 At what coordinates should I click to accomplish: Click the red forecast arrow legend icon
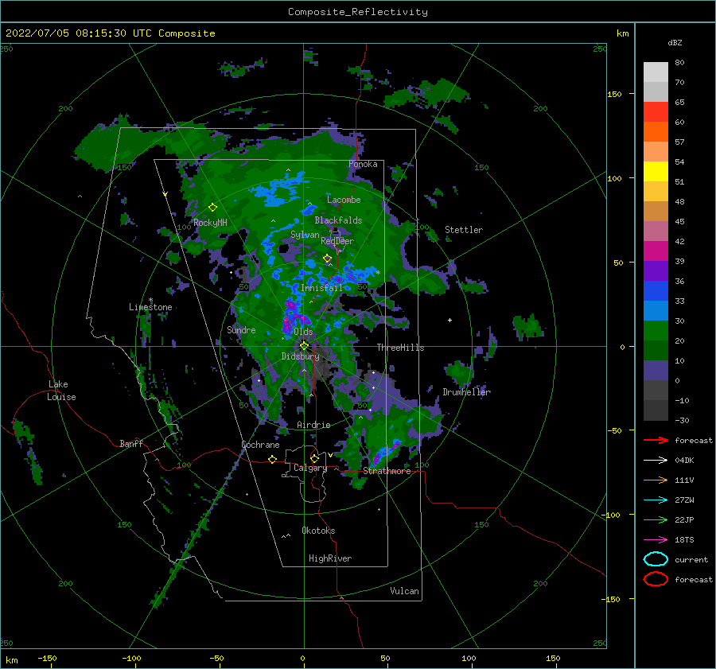656,440
